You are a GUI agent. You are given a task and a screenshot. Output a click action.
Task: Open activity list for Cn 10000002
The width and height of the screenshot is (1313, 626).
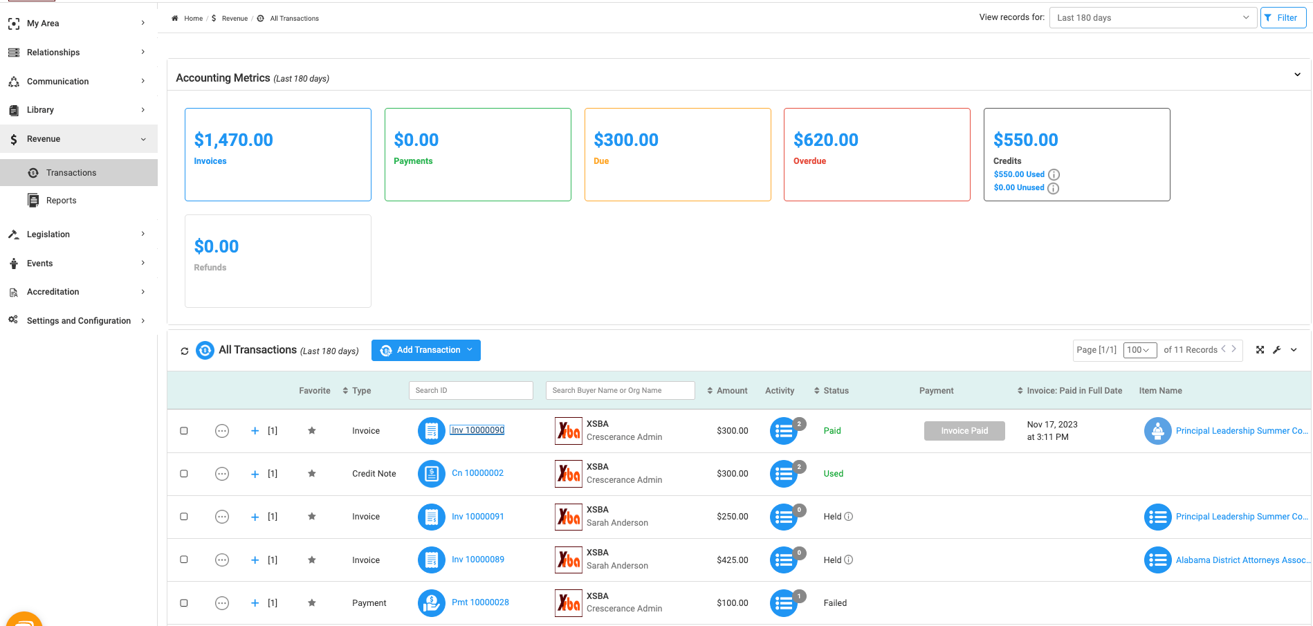point(784,474)
